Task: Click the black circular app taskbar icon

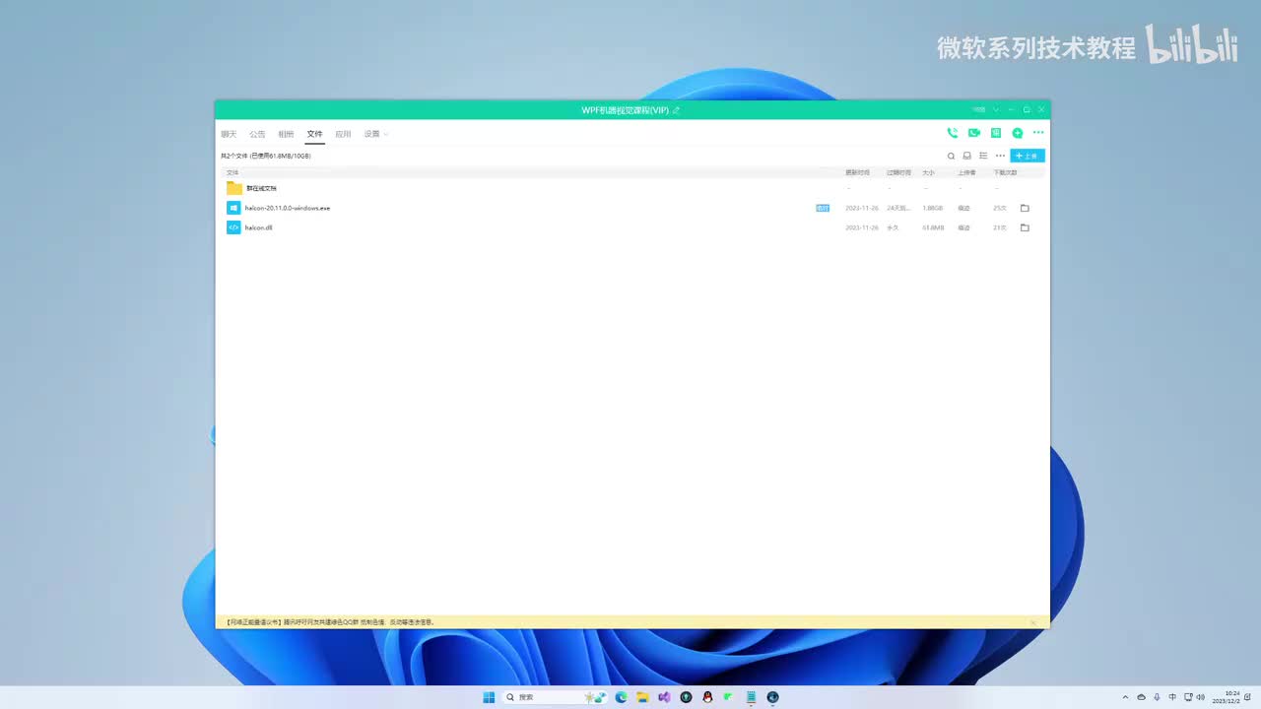Action: [x=686, y=697]
